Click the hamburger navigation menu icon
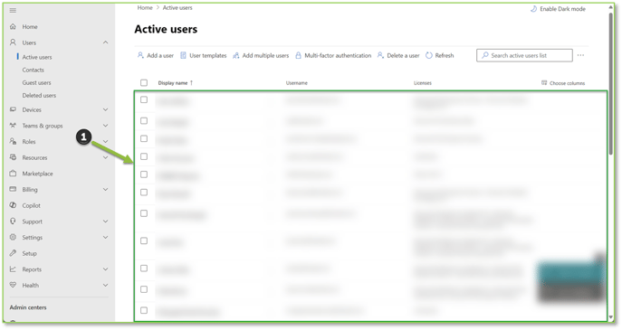Screen dimensions: 622x330 pos(13,10)
